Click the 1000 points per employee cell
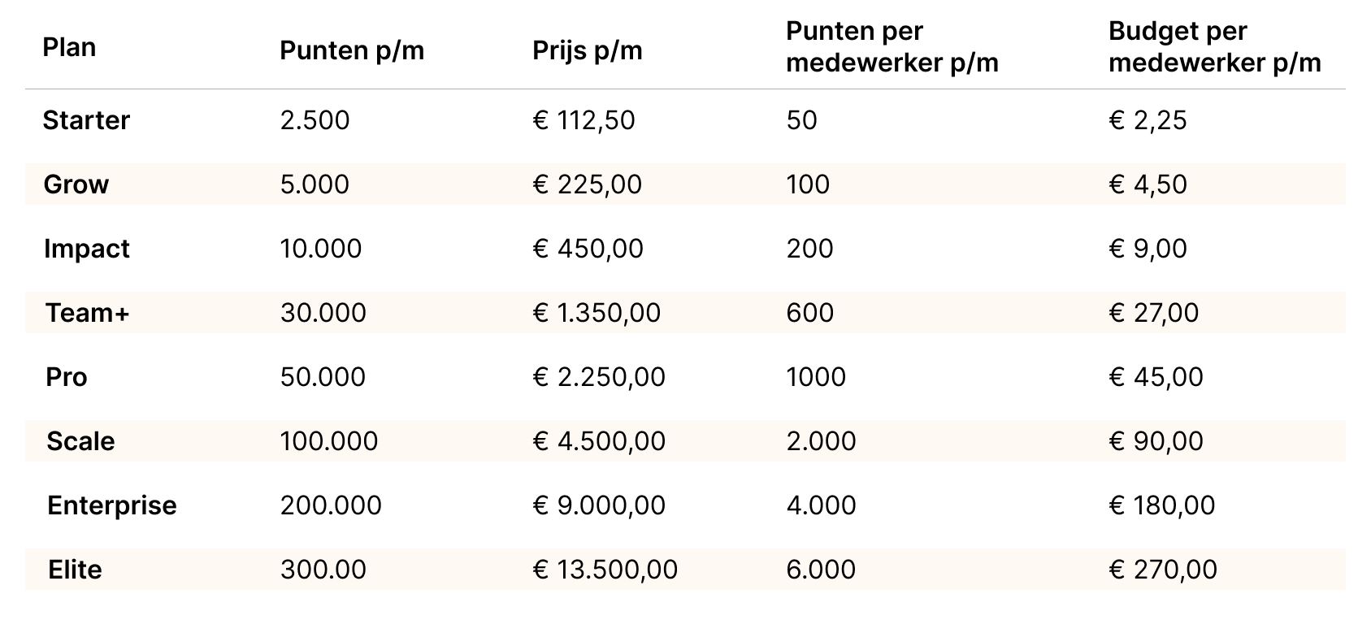Screen dimensions: 1371x620 816,377
